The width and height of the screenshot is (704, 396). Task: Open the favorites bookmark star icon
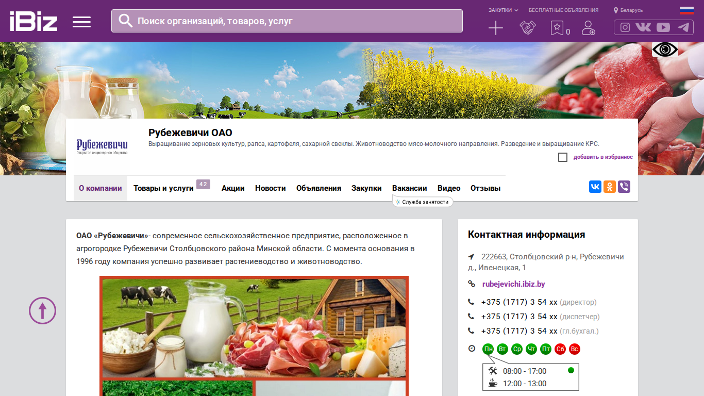coord(557,28)
